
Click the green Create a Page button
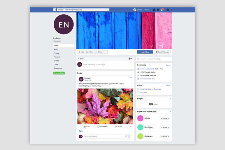[x=59, y=73]
